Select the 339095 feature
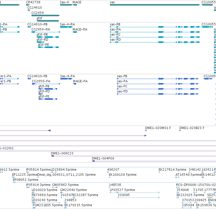Image resolution: width=216 pixels, height=209 pixels. point(139,198)
